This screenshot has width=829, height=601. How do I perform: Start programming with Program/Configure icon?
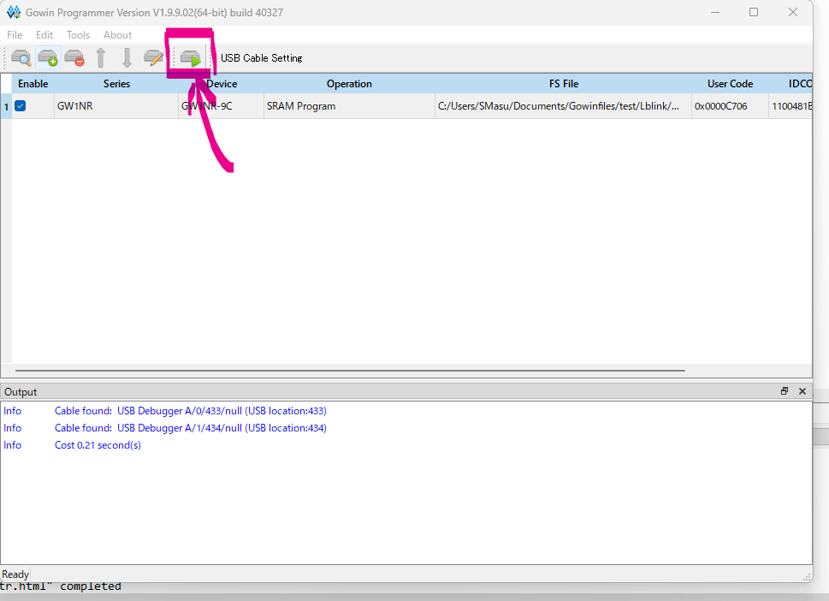(x=190, y=57)
